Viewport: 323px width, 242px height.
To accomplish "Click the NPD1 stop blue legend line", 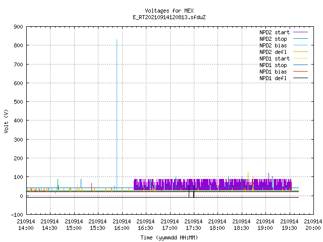I will [300, 65].
